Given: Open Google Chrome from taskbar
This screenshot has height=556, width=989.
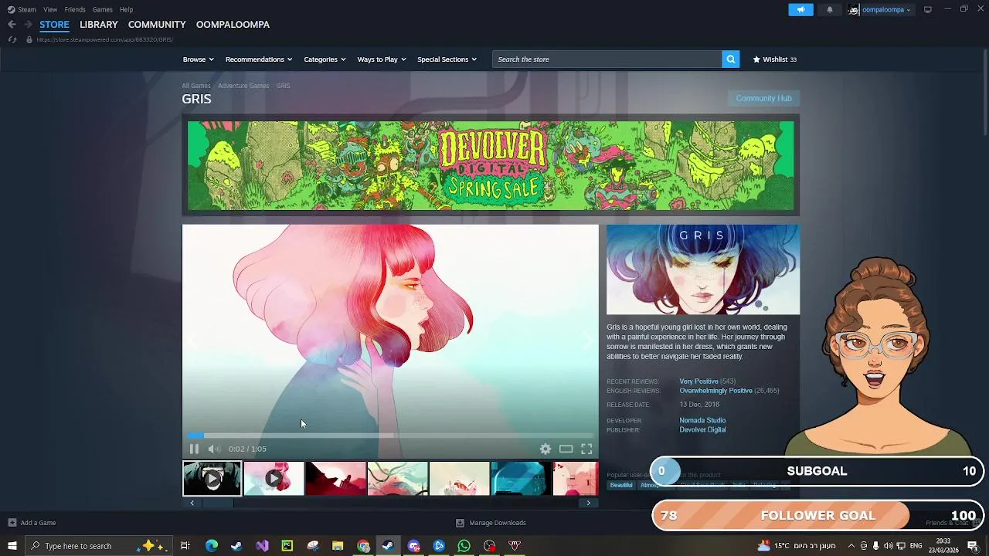Looking at the screenshot, I should (363, 546).
